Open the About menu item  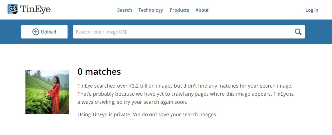point(202,10)
